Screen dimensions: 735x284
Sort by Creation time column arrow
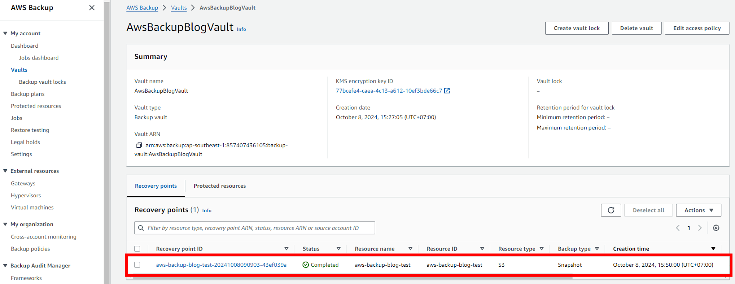click(713, 249)
